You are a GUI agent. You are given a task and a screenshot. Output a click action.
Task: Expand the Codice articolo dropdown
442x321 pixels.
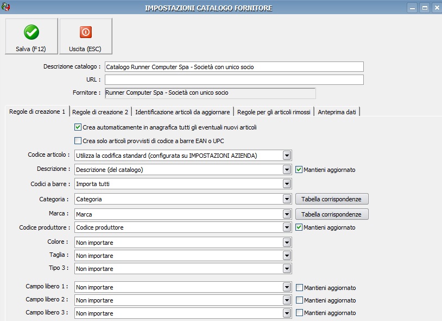(x=287, y=155)
